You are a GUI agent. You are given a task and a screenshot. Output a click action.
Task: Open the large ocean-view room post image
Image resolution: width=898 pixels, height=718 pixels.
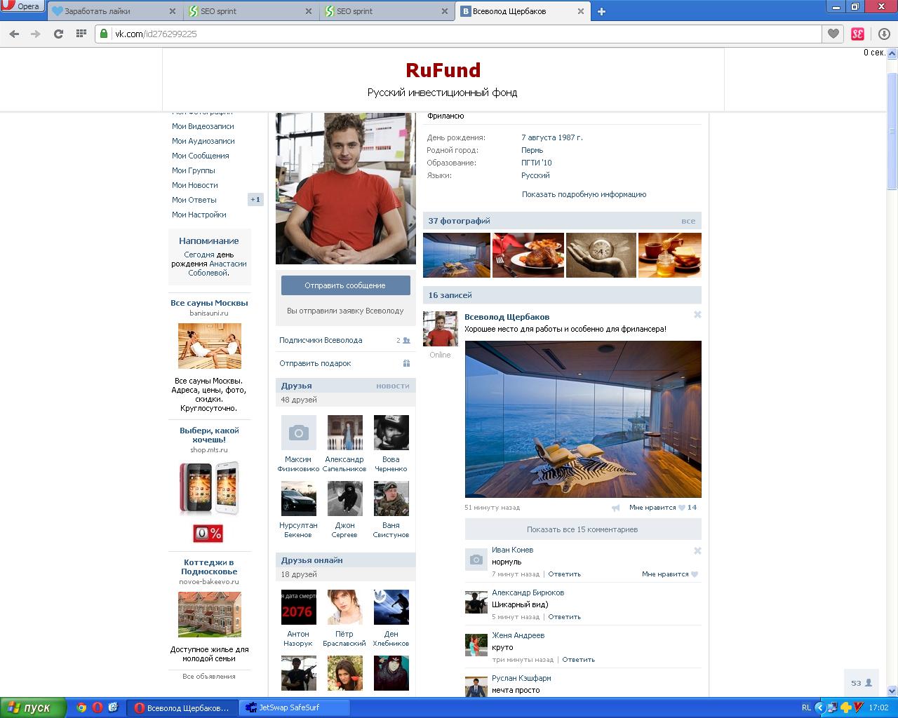tap(583, 419)
